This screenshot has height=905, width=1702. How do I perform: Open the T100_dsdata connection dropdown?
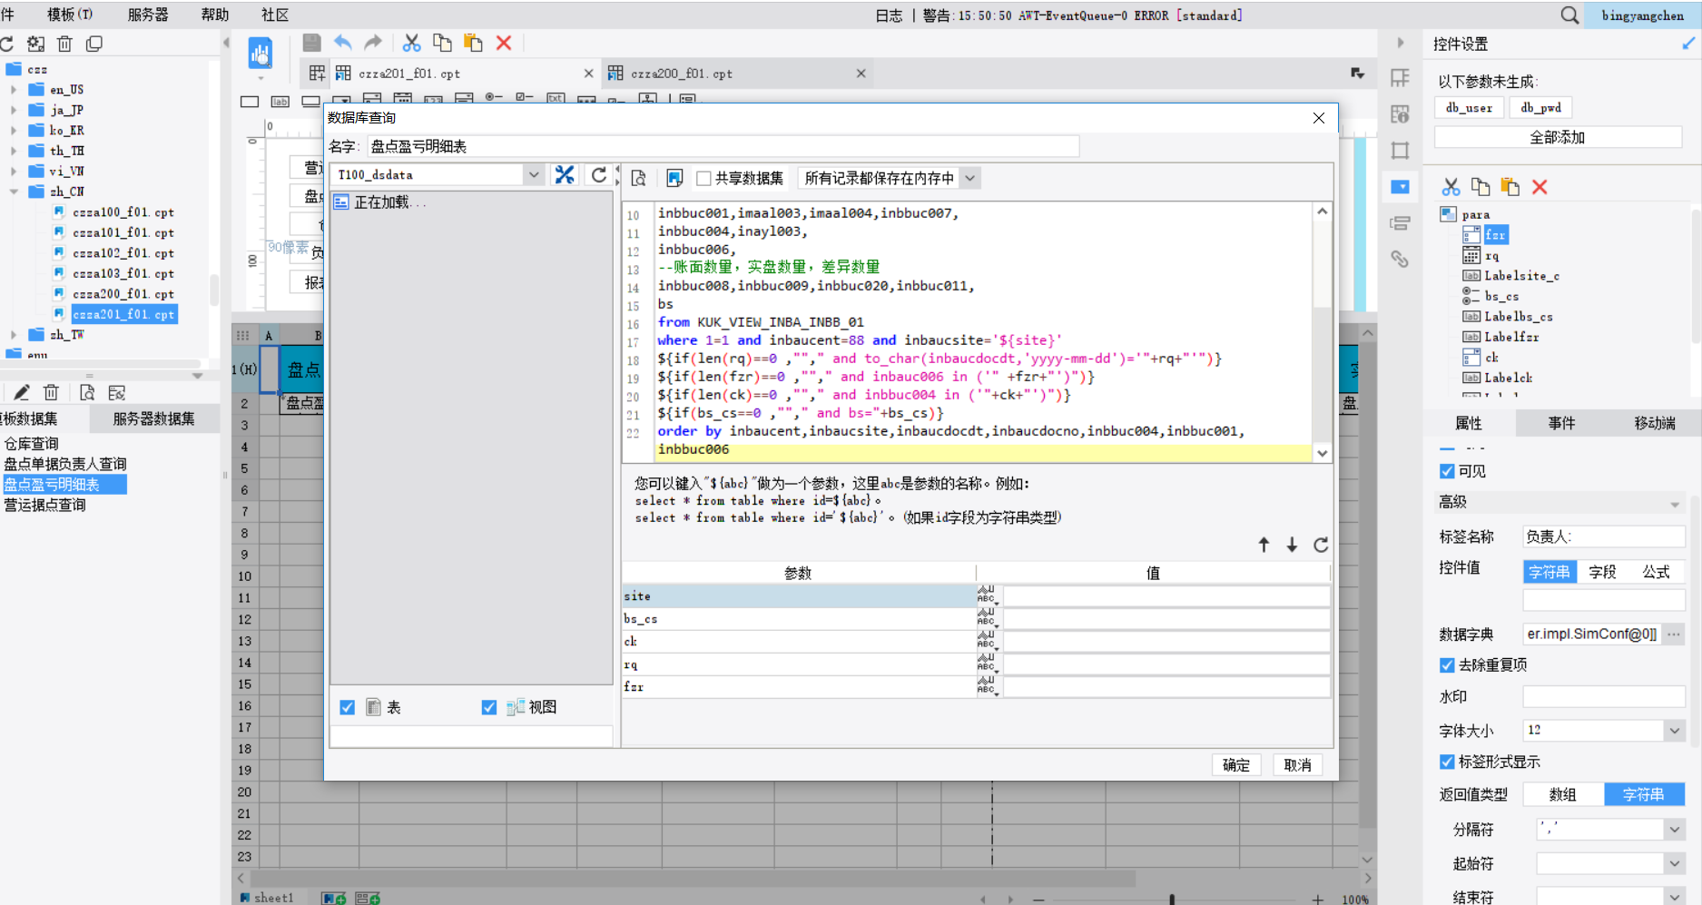pyautogui.click(x=534, y=175)
